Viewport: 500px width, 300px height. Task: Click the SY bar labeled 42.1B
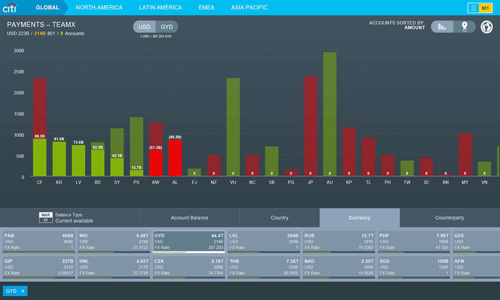117,167
